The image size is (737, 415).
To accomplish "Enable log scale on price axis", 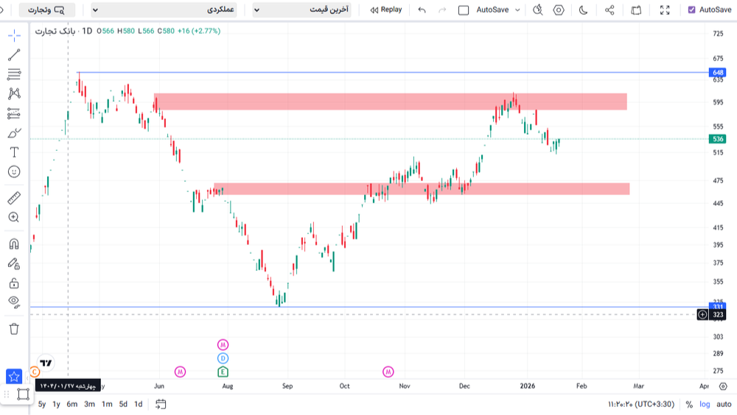I will click(705, 404).
